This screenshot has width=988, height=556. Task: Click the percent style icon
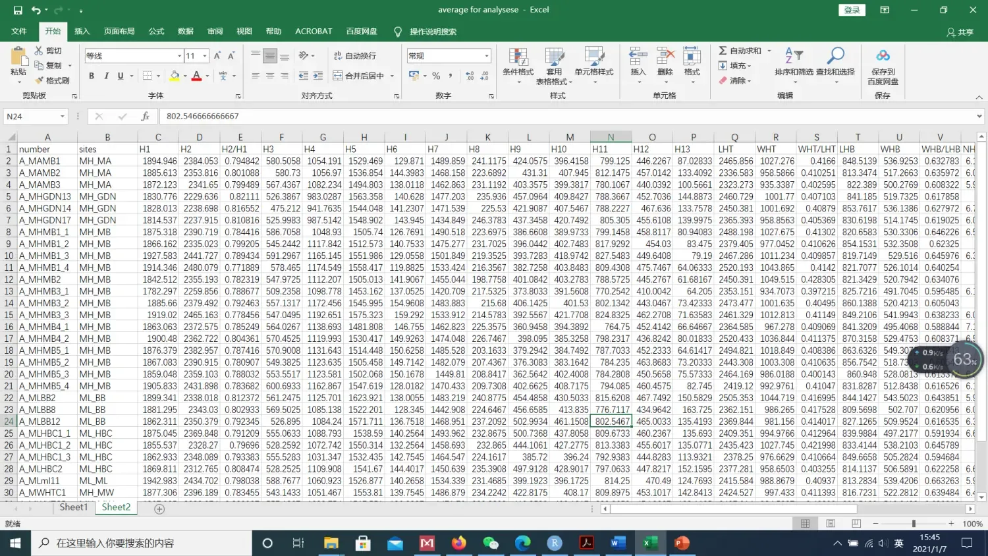[x=436, y=76]
